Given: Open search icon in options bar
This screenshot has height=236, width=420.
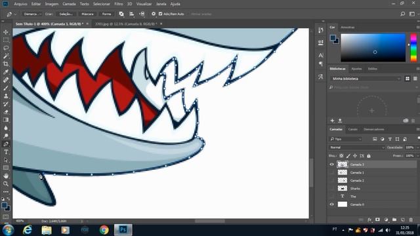Looking at the screenshot, I should point(402,14).
